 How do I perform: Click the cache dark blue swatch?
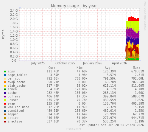coord(5,93)
